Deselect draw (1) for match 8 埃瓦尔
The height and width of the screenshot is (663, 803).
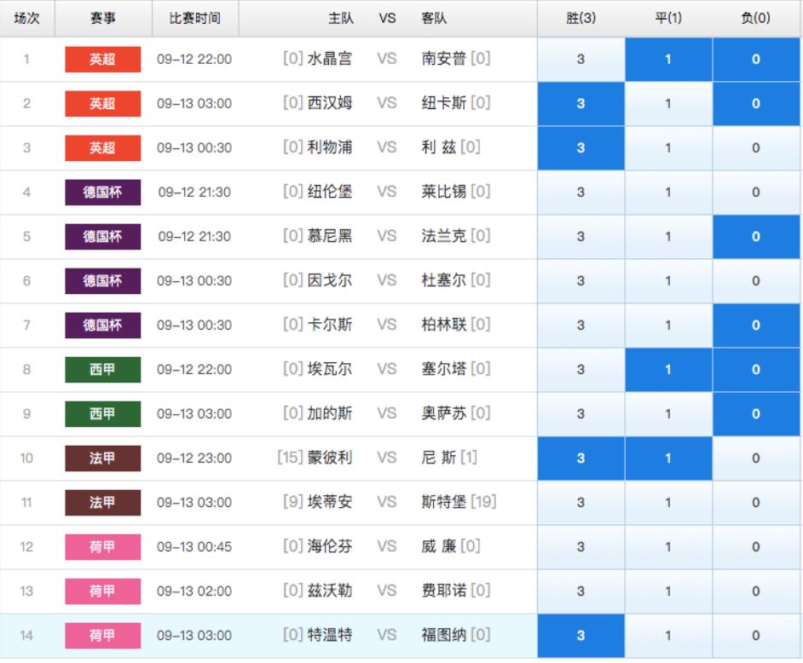click(x=668, y=370)
